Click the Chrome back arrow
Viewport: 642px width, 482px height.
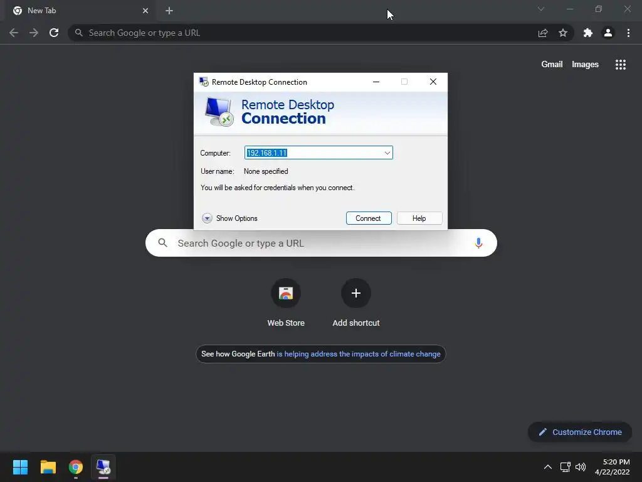14,33
